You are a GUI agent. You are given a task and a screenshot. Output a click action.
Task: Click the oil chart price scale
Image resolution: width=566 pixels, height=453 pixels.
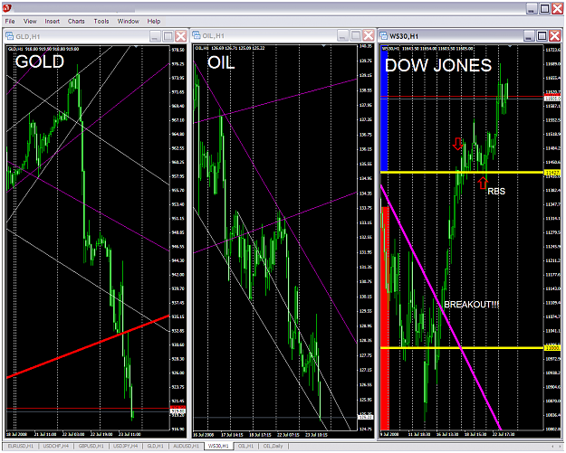coord(366,238)
